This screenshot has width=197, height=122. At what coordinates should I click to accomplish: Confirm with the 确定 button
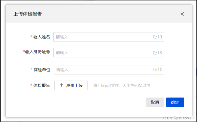pyautogui.click(x=175, y=102)
